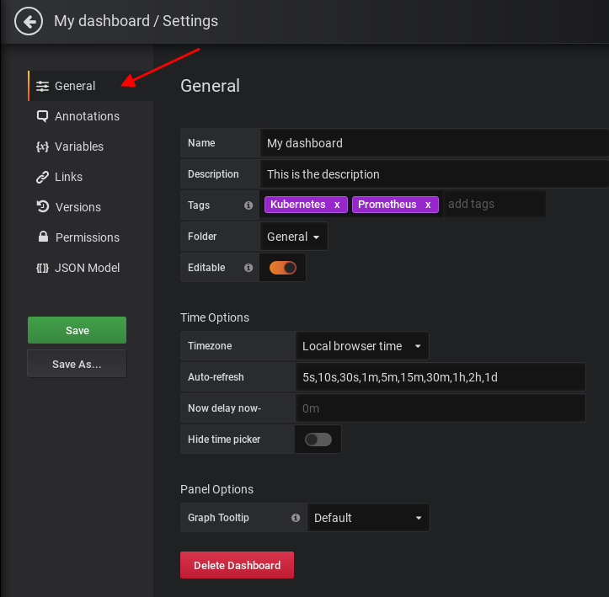
Task: Open the Versions settings section
Action: 78,207
